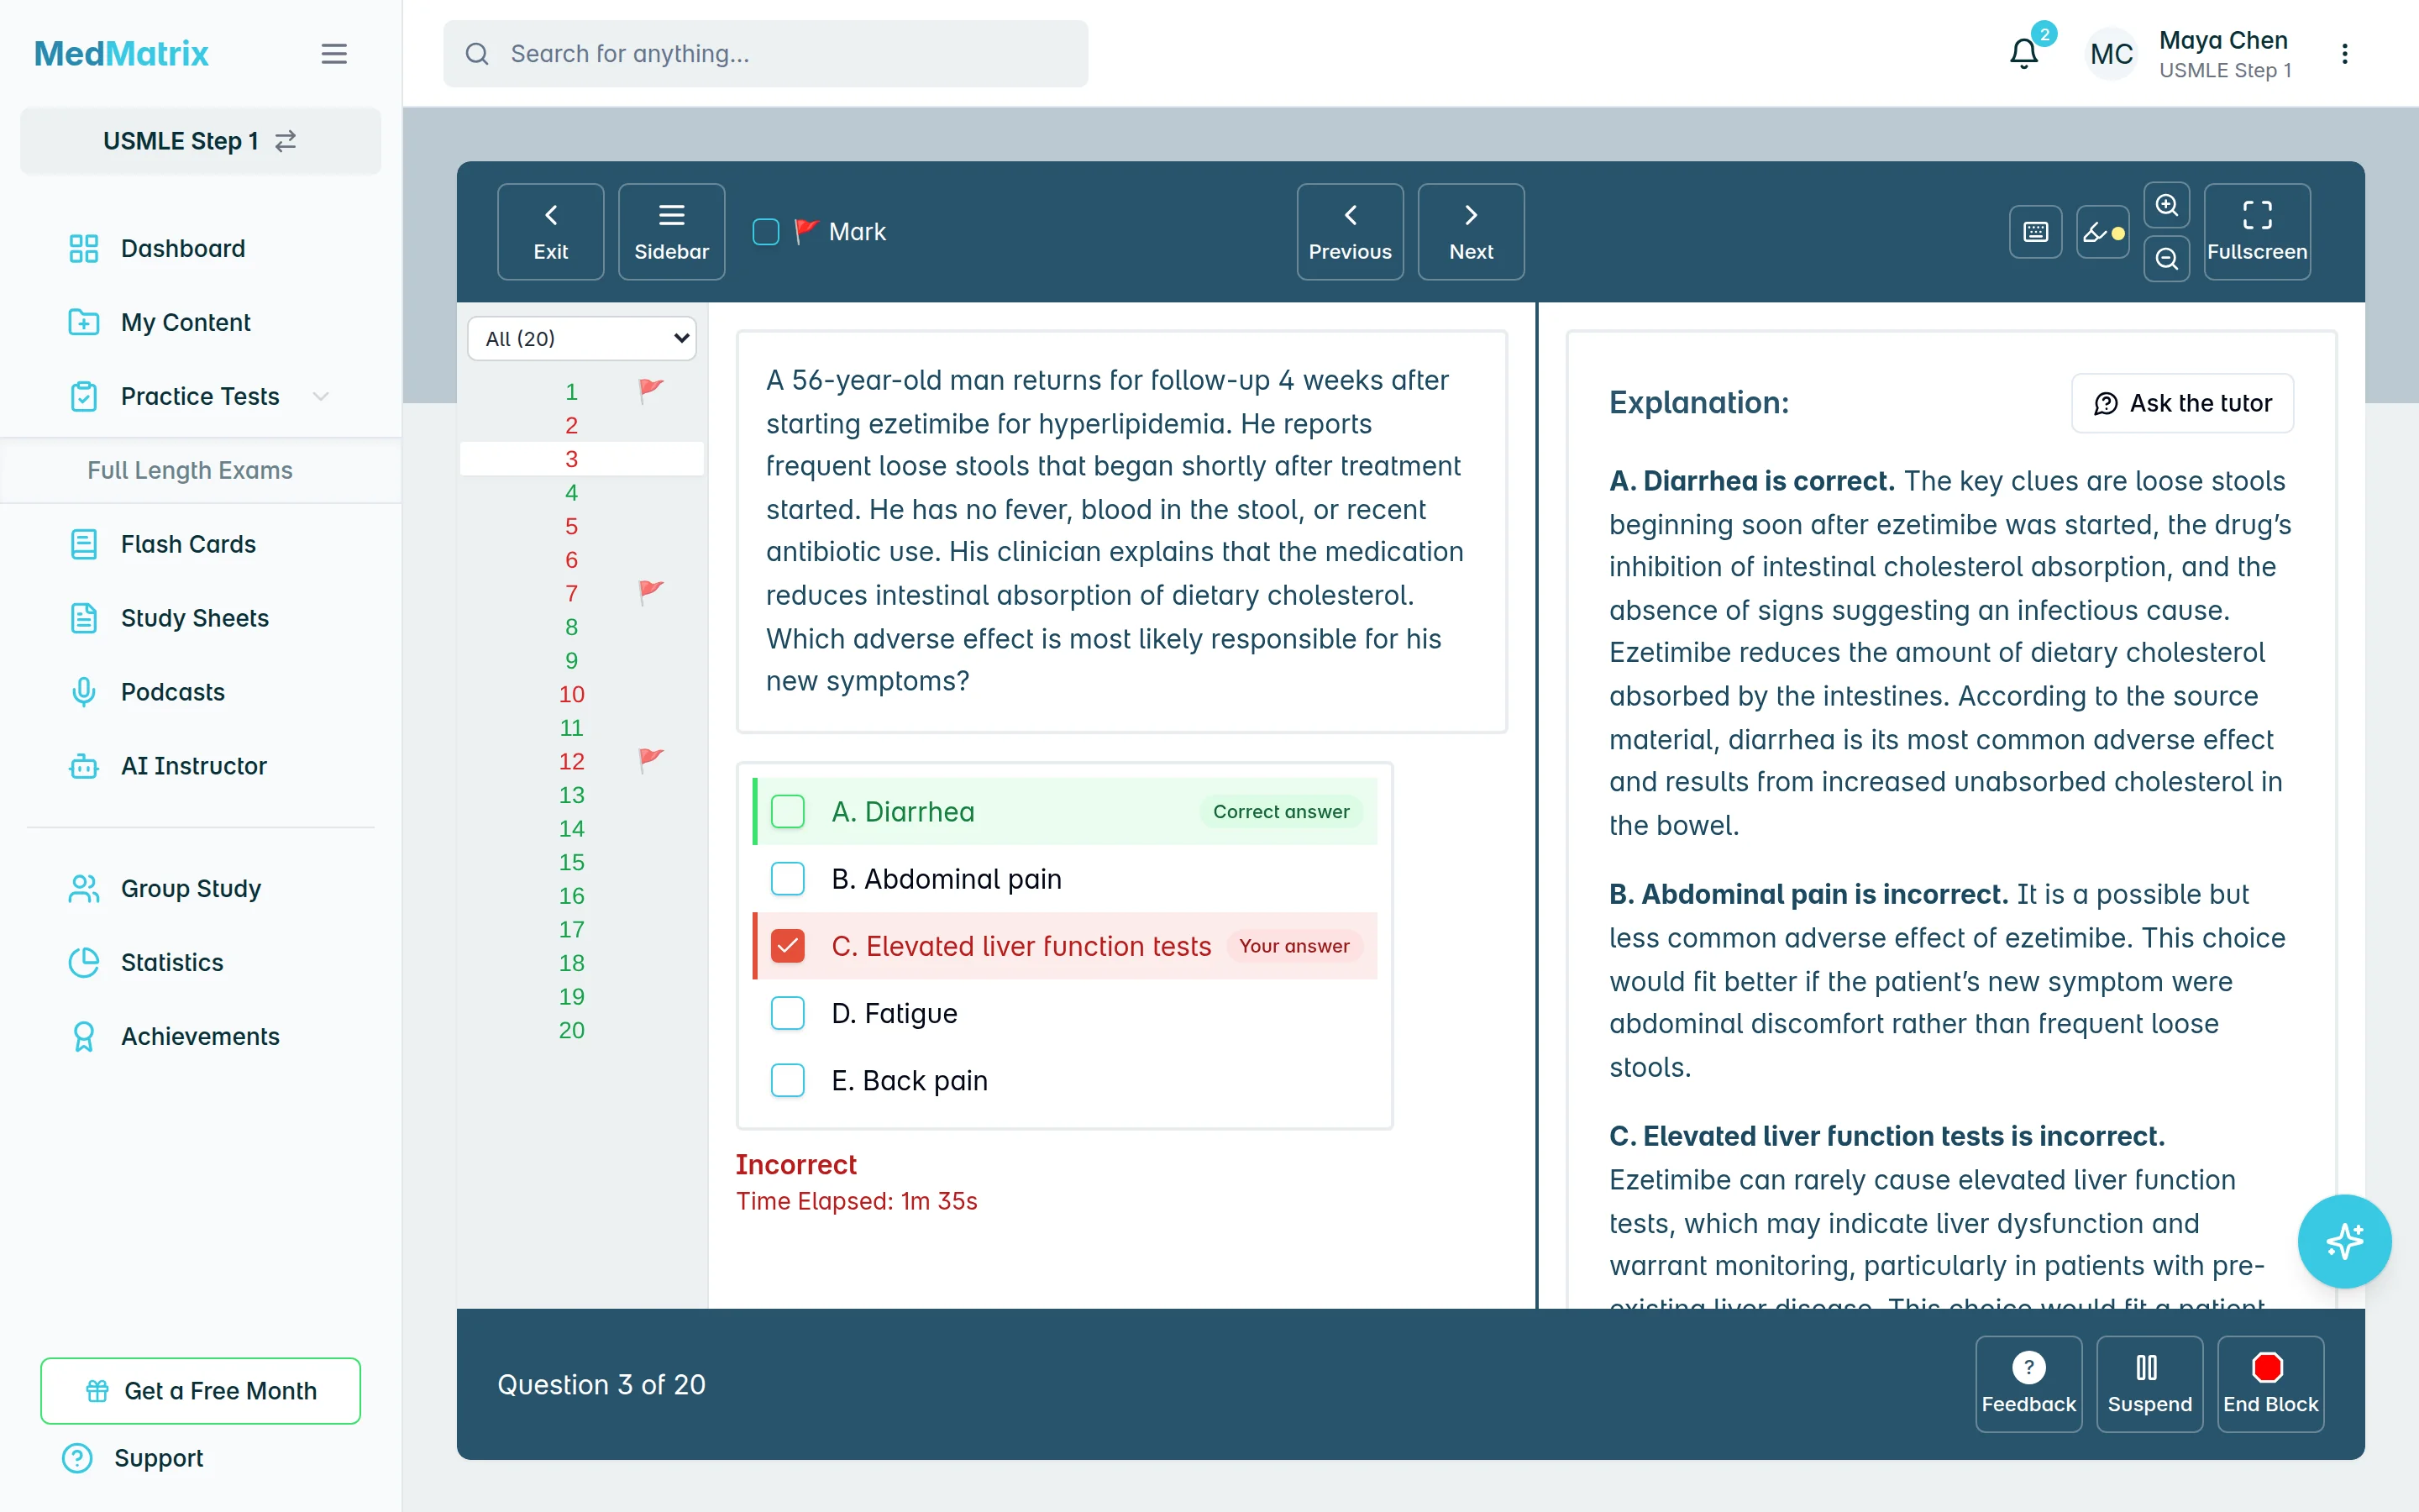Screen dimensions: 2419x1512
Task: Click Get a Free Month
Action: 200,1391
